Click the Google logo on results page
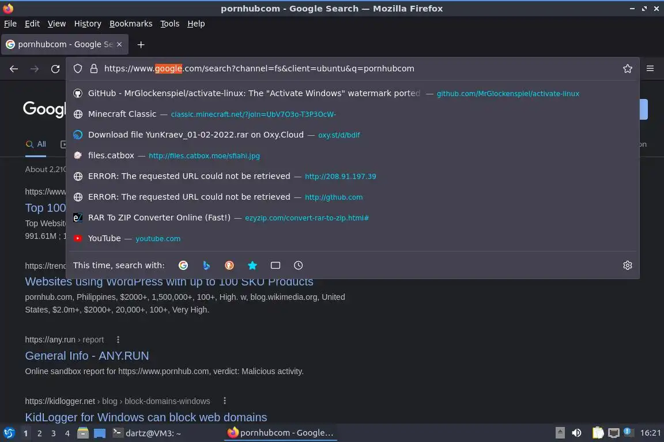This screenshot has height=442, width=664. click(x=44, y=109)
